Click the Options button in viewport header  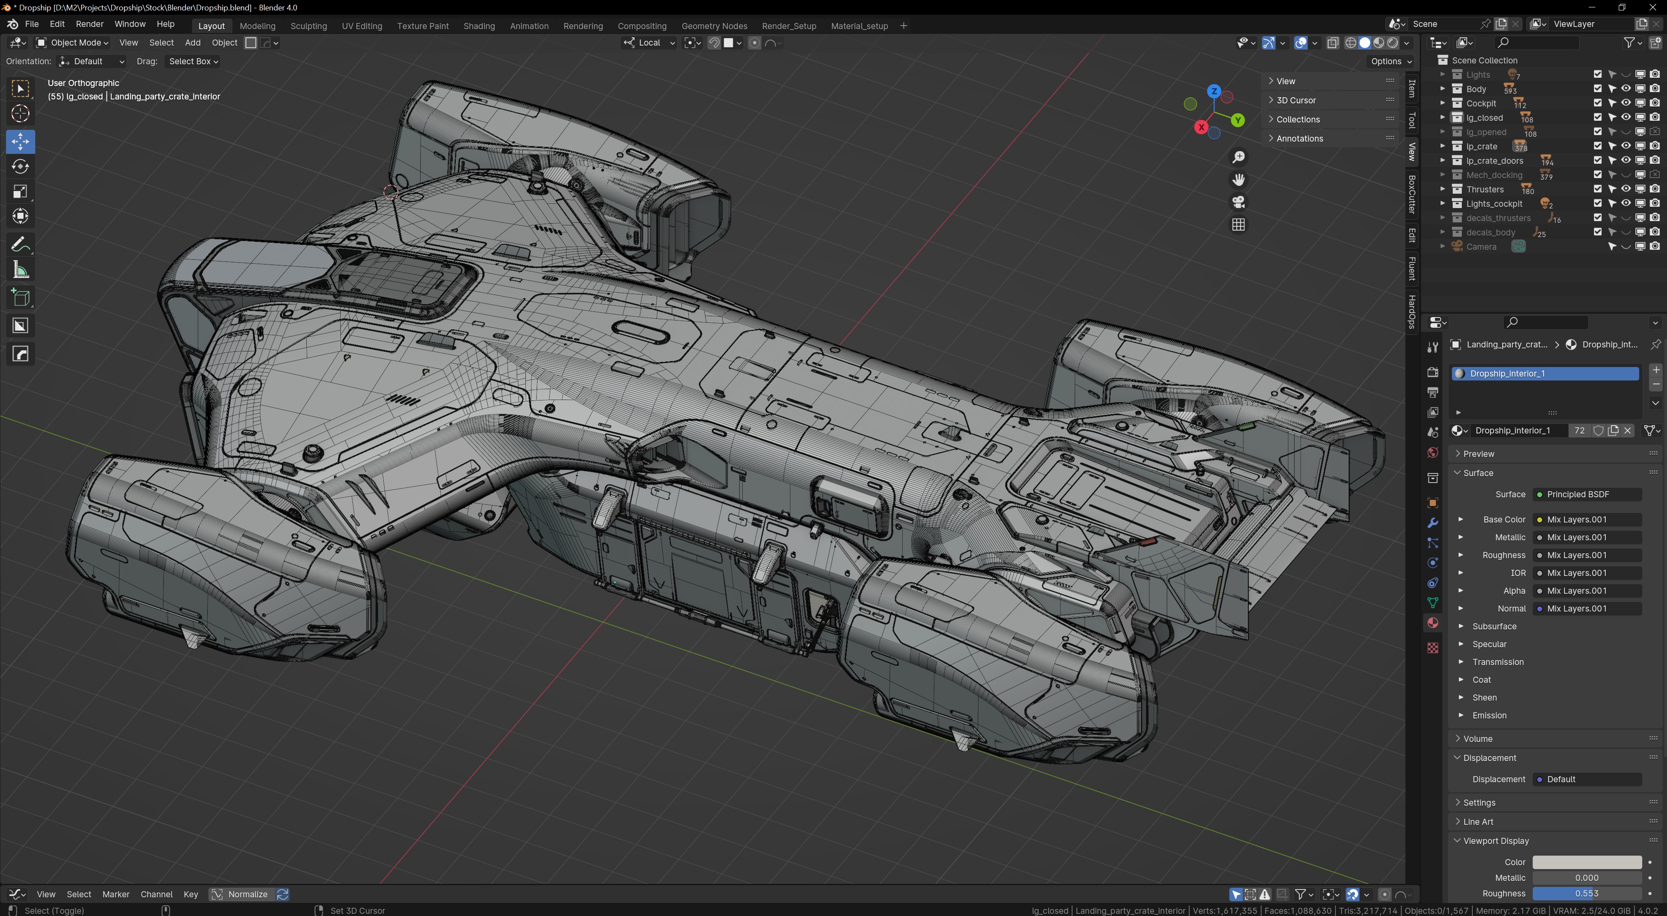[1391, 61]
